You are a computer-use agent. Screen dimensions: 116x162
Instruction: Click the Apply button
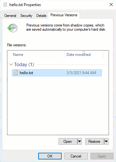point(102,156)
